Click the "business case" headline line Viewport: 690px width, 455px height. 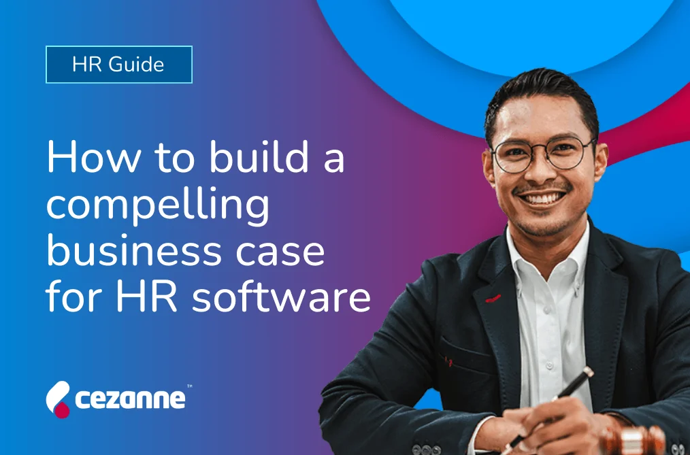[x=185, y=250]
